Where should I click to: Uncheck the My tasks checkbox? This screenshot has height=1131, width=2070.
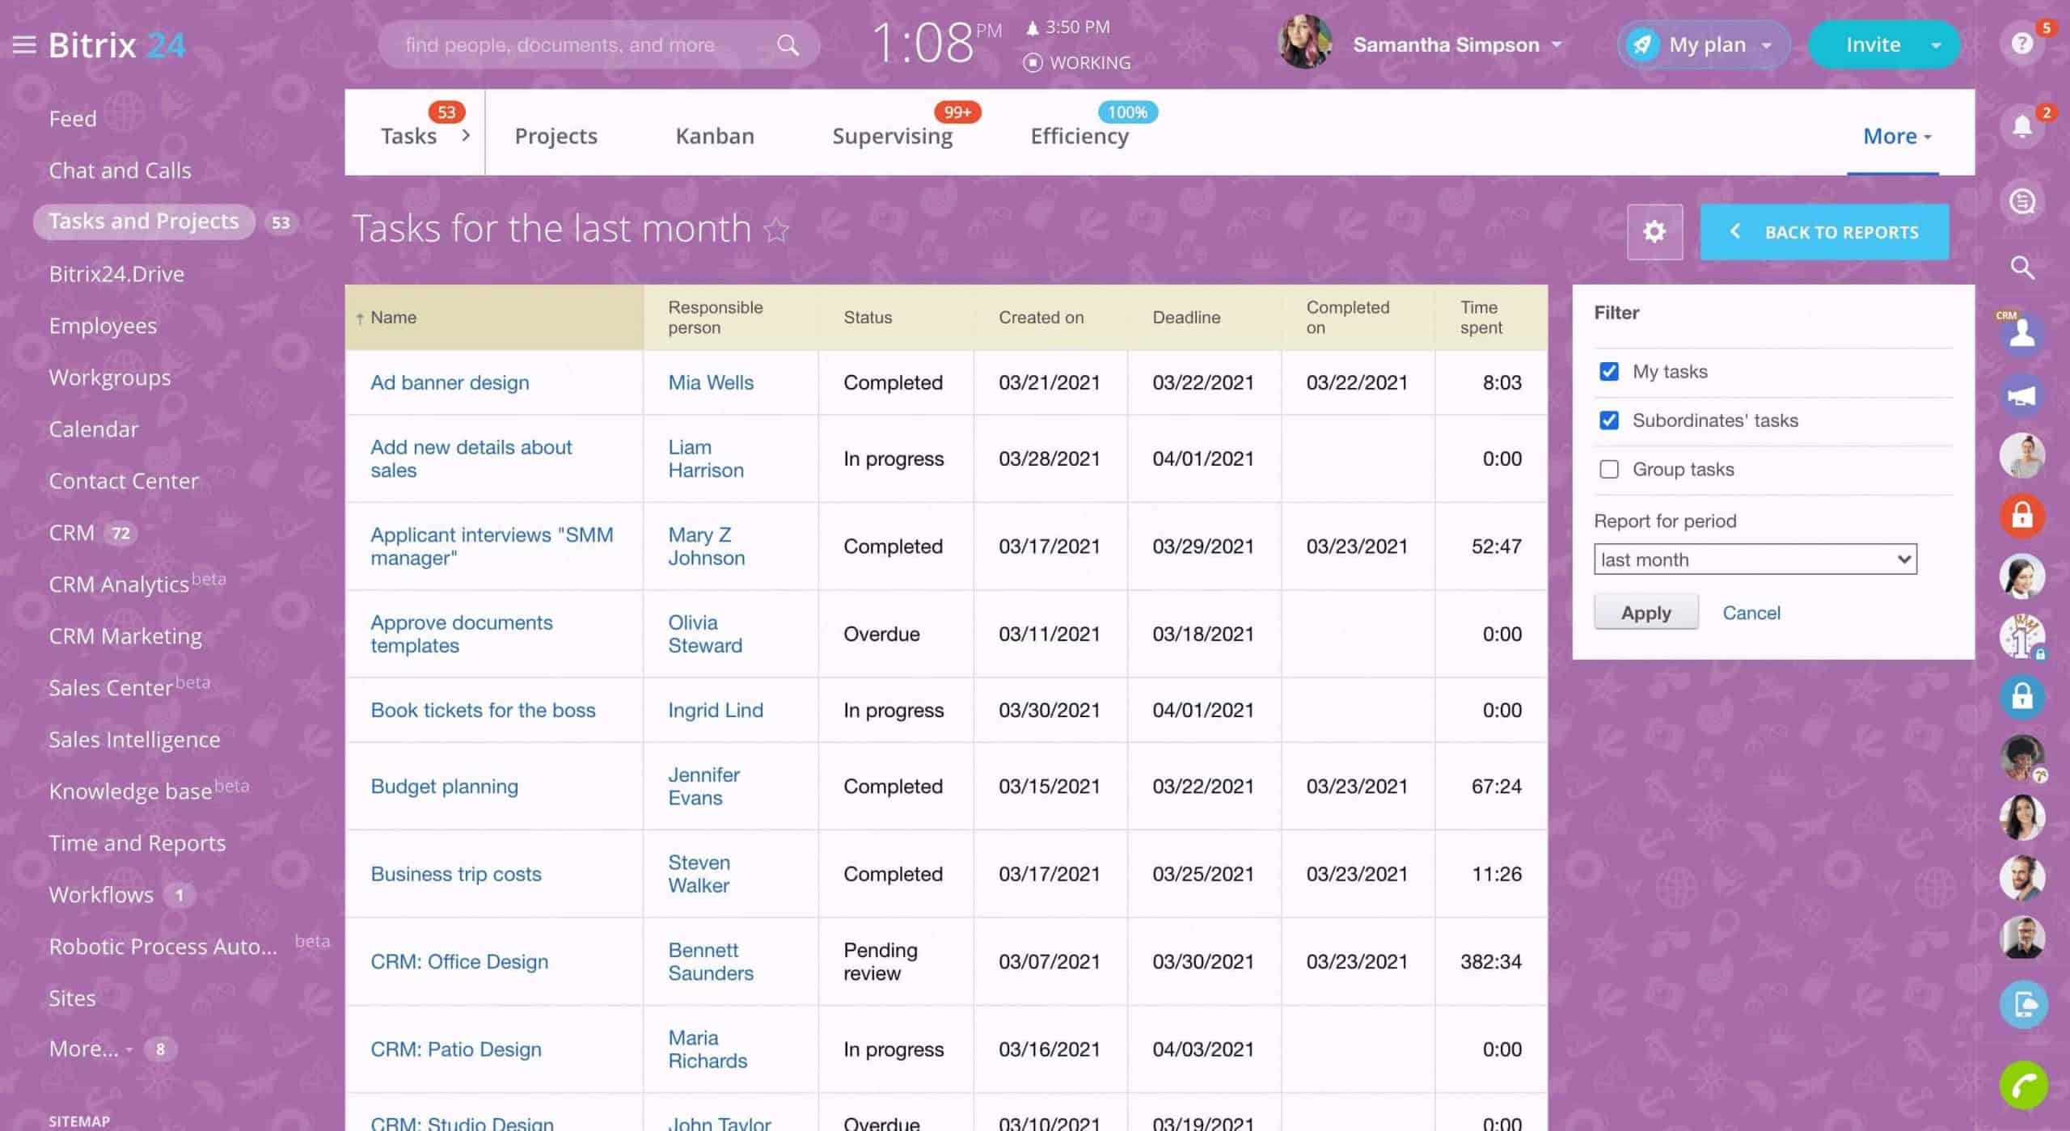1609,372
